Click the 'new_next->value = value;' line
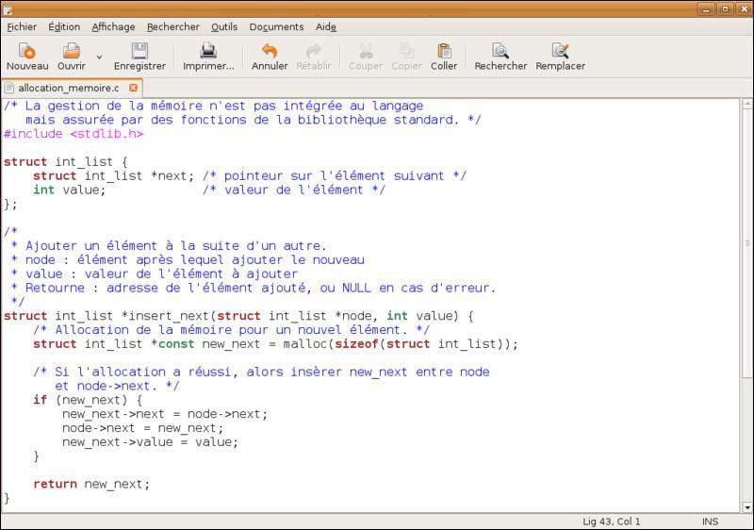The width and height of the screenshot is (754, 530). (150, 442)
